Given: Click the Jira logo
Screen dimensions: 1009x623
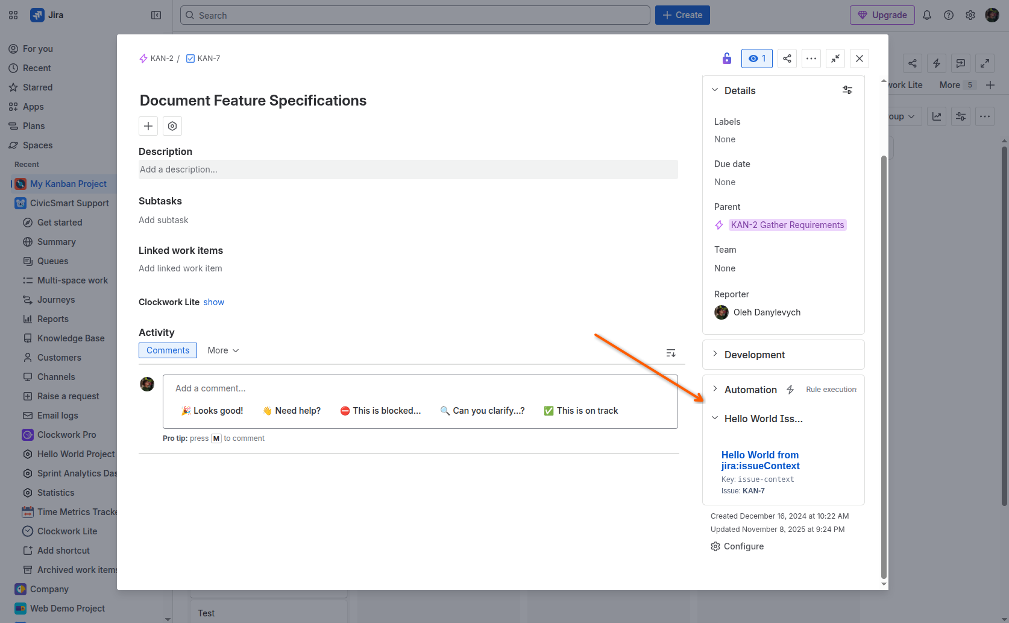Looking at the screenshot, I should pyautogui.click(x=47, y=15).
